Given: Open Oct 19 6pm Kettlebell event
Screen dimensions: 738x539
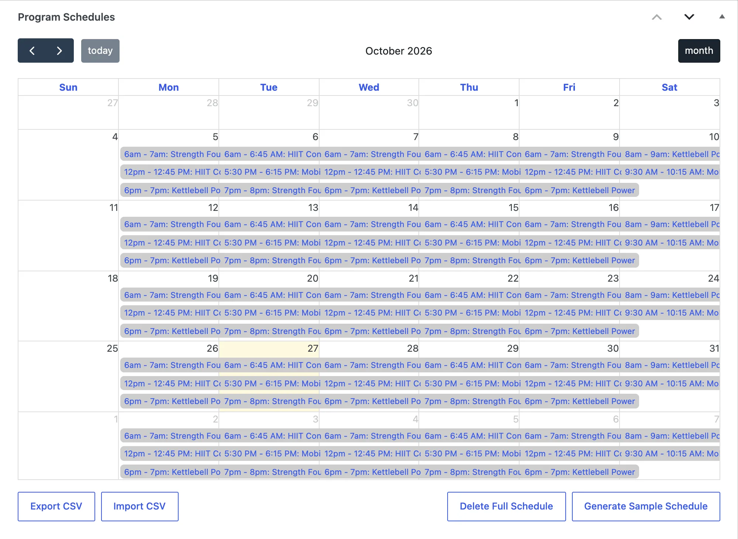Looking at the screenshot, I should (x=170, y=331).
